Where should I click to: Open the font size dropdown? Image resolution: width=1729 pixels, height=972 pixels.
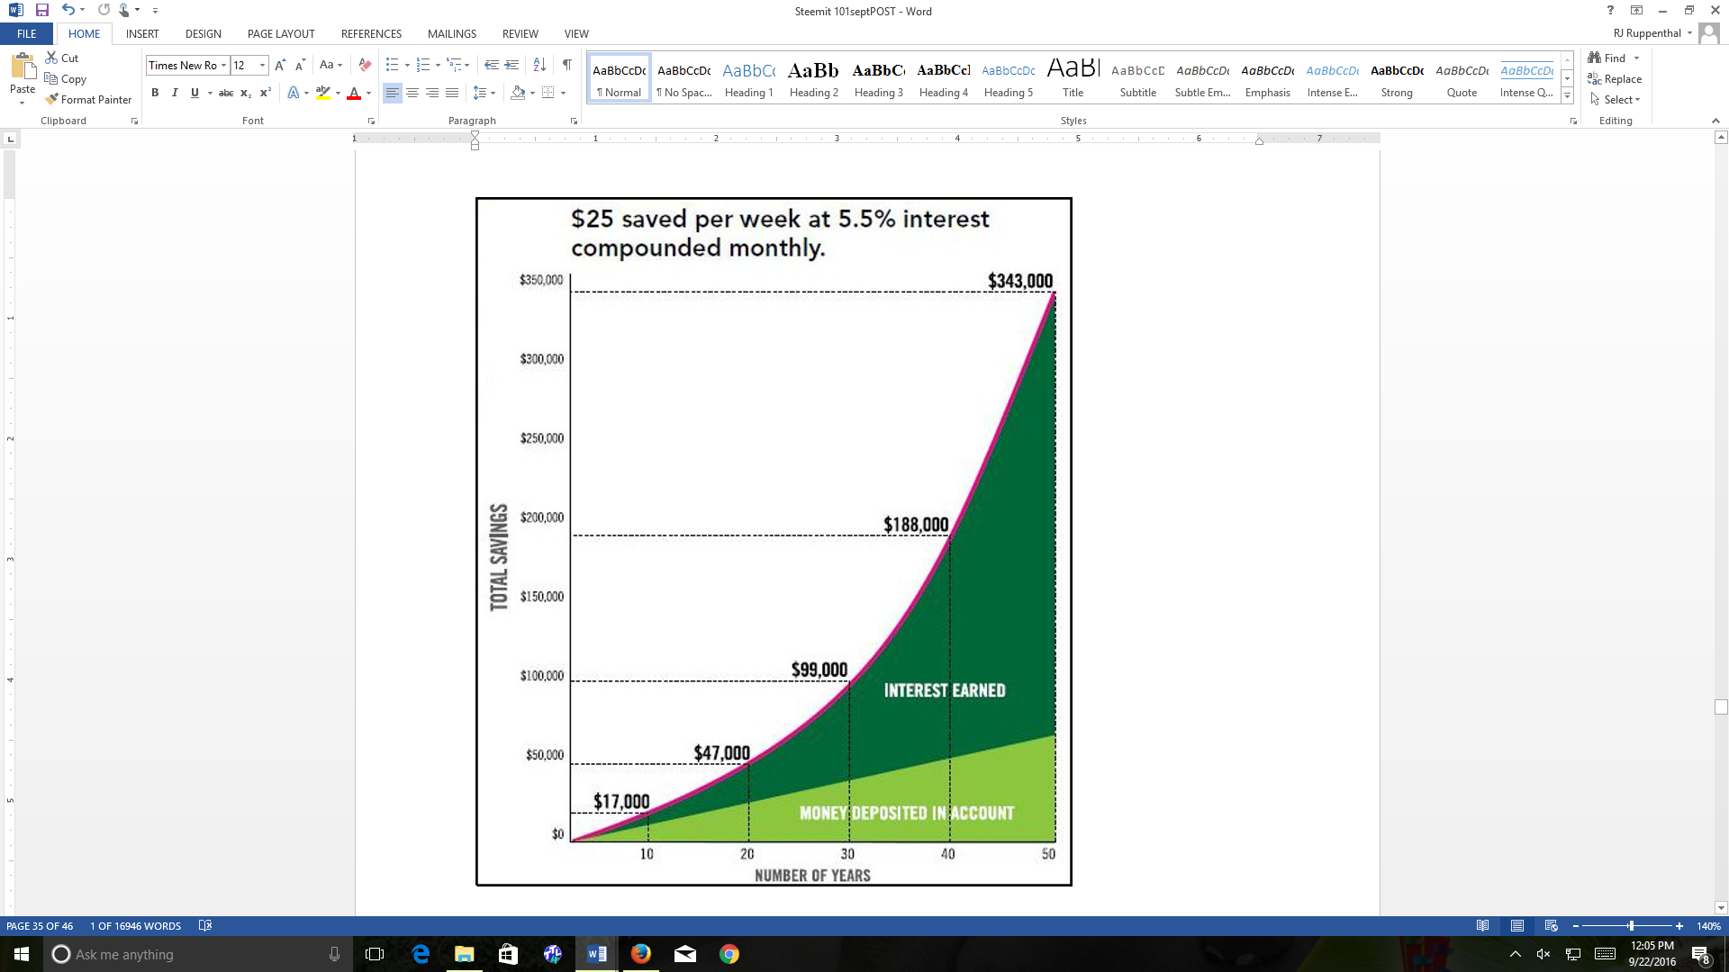coord(262,65)
